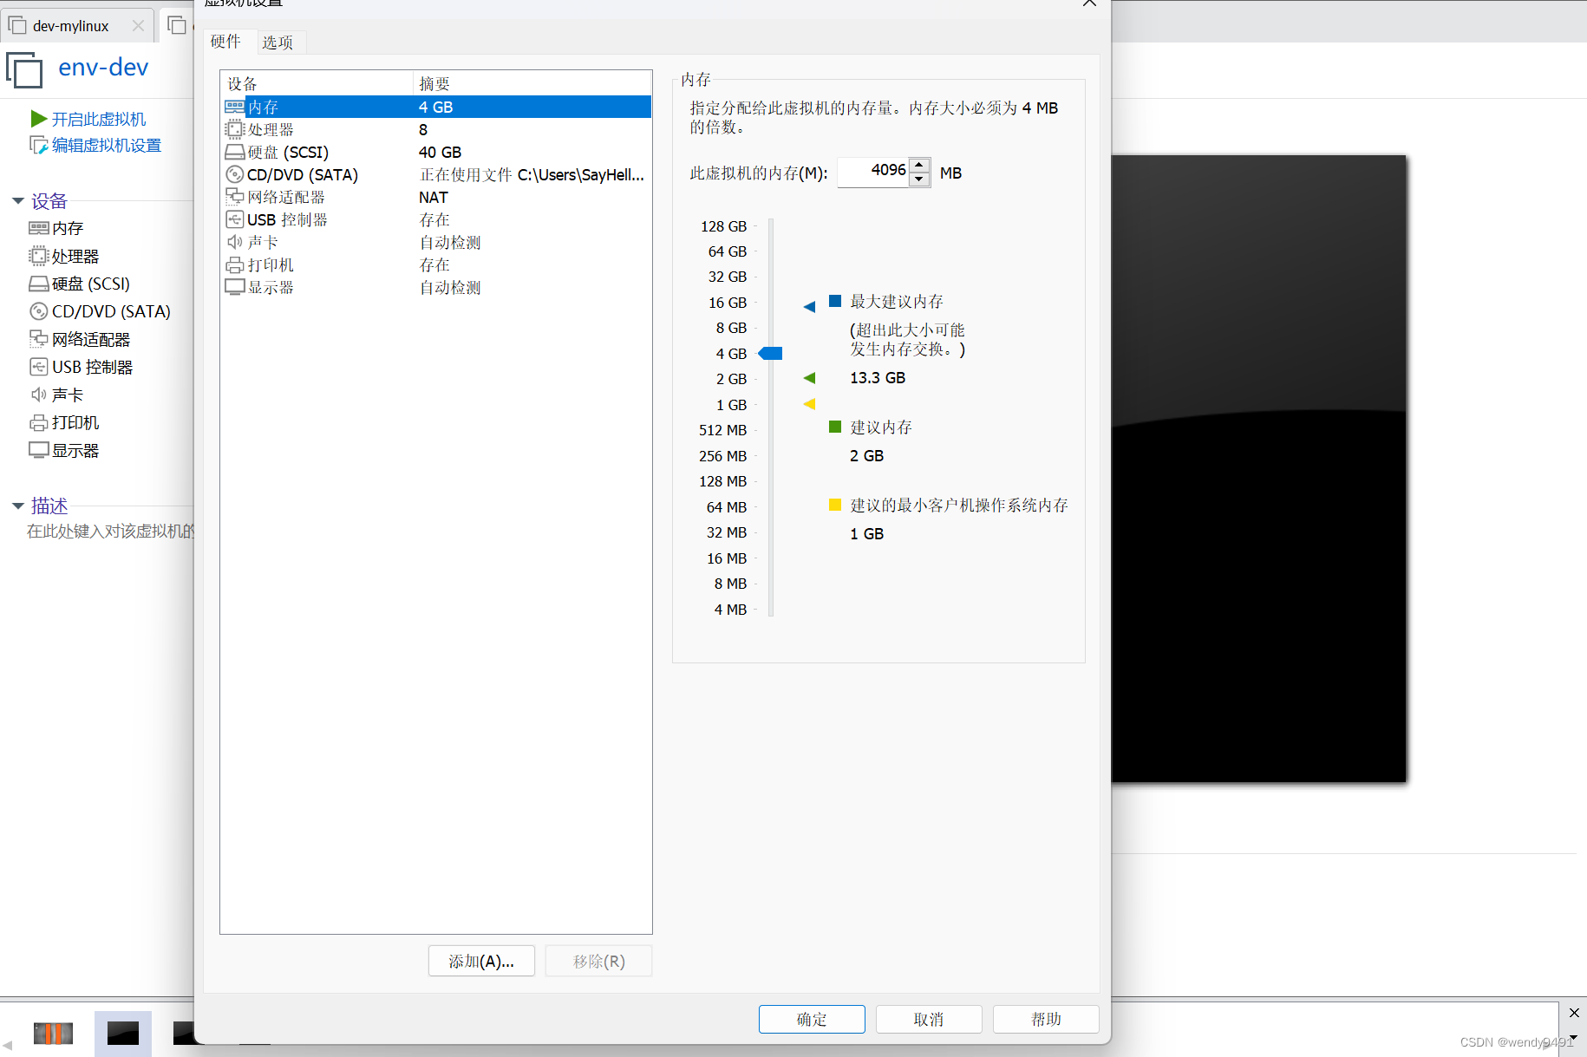Click the 网络适配器 icon in the sidebar
This screenshot has height=1057, width=1587.
click(38, 339)
